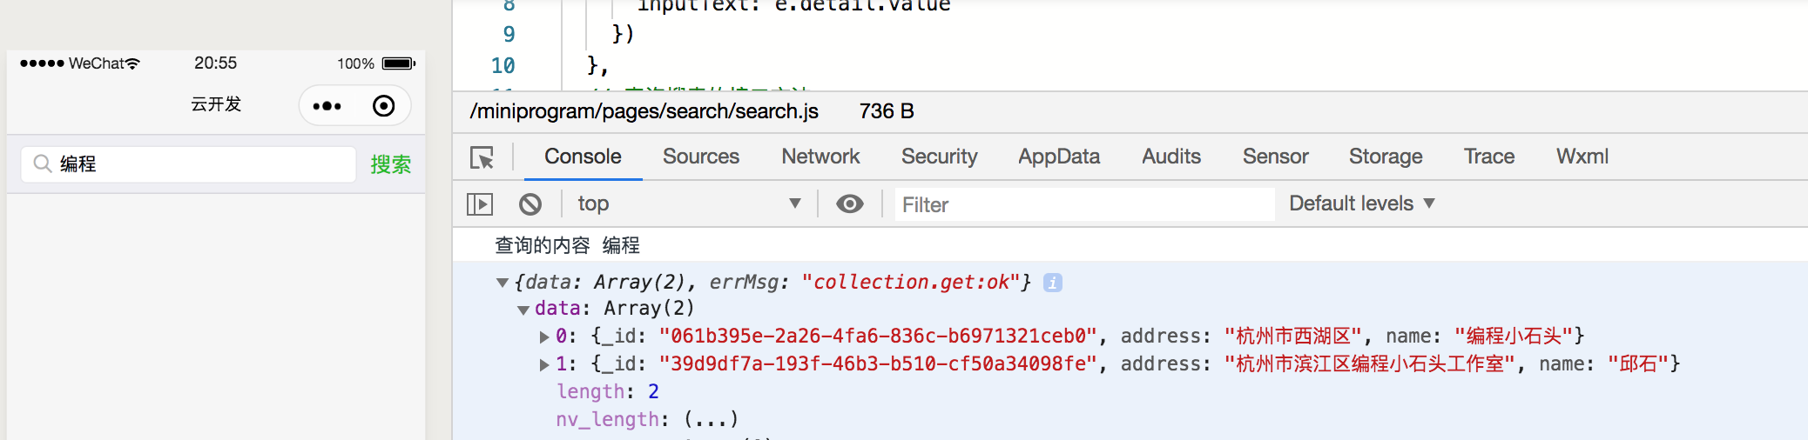The height and width of the screenshot is (440, 1808).
Task: Click the inspect element selector icon
Action: (x=482, y=157)
